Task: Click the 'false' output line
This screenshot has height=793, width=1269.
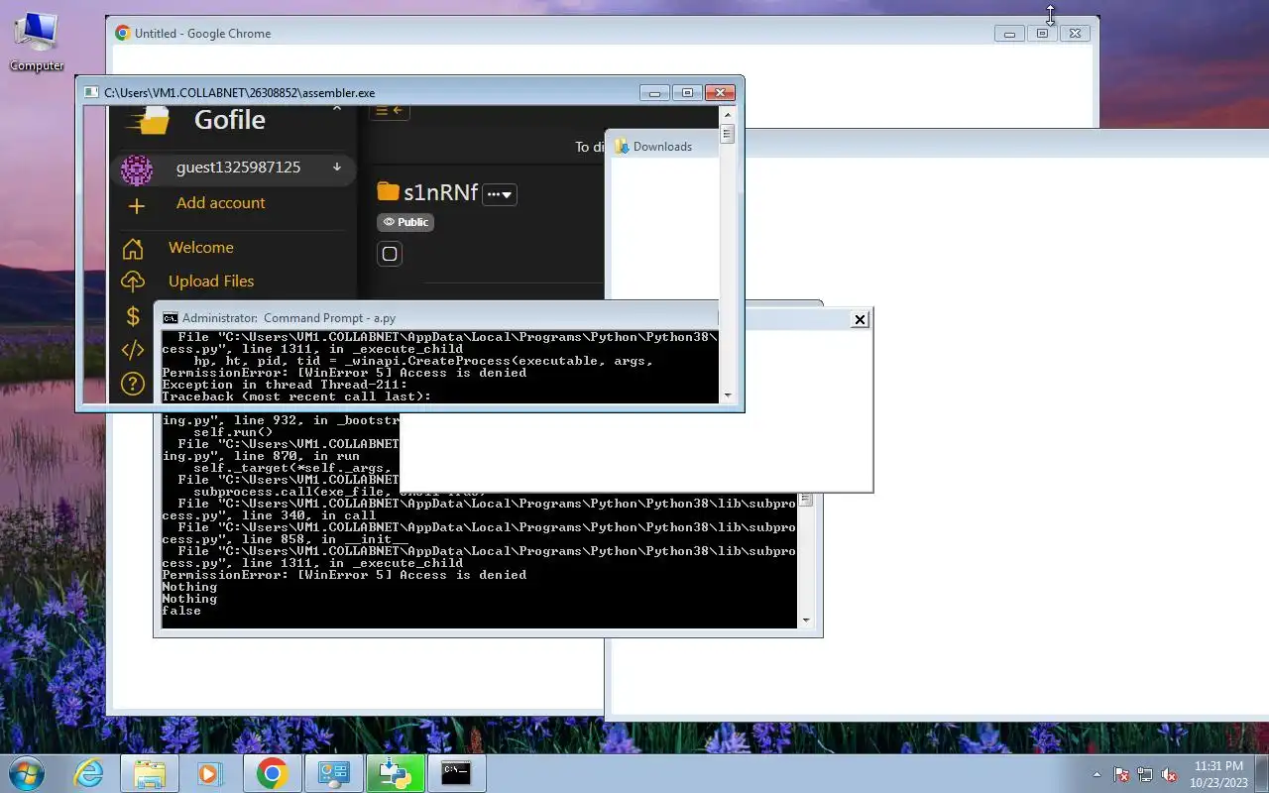Action: (x=181, y=611)
